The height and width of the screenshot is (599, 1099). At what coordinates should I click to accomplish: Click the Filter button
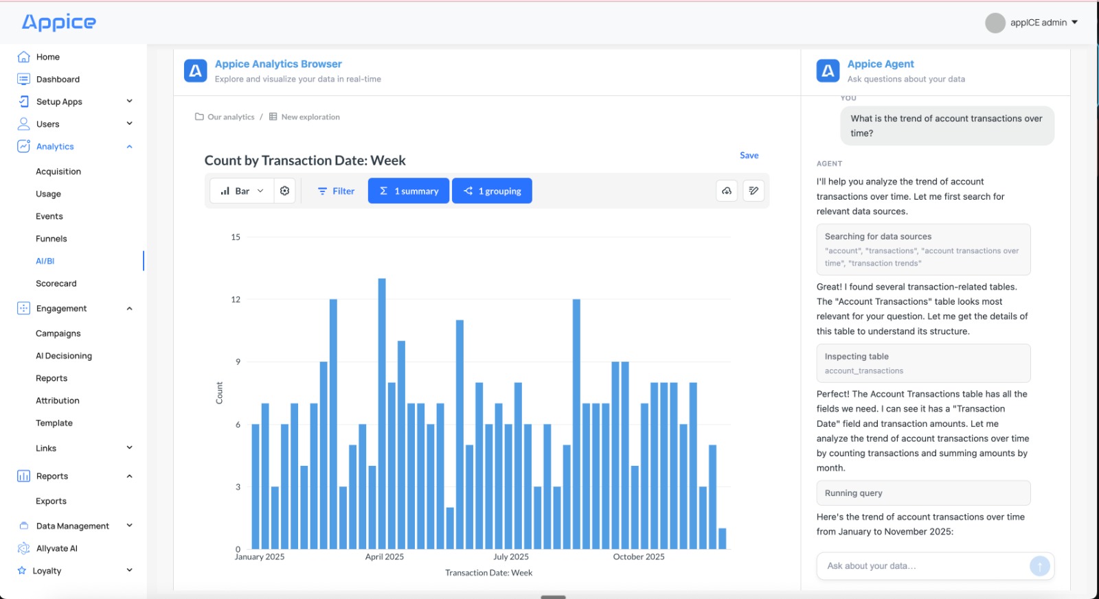pyautogui.click(x=336, y=191)
